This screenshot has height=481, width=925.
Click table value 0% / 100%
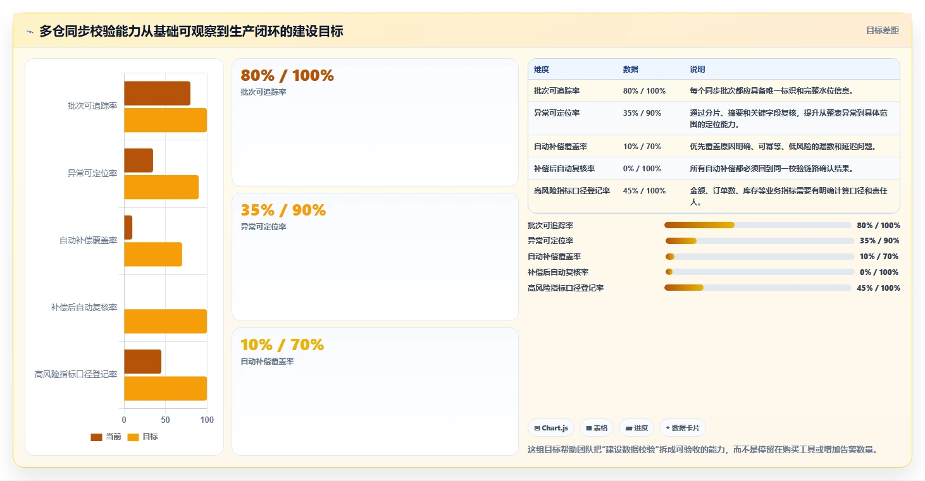tap(642, 169)
